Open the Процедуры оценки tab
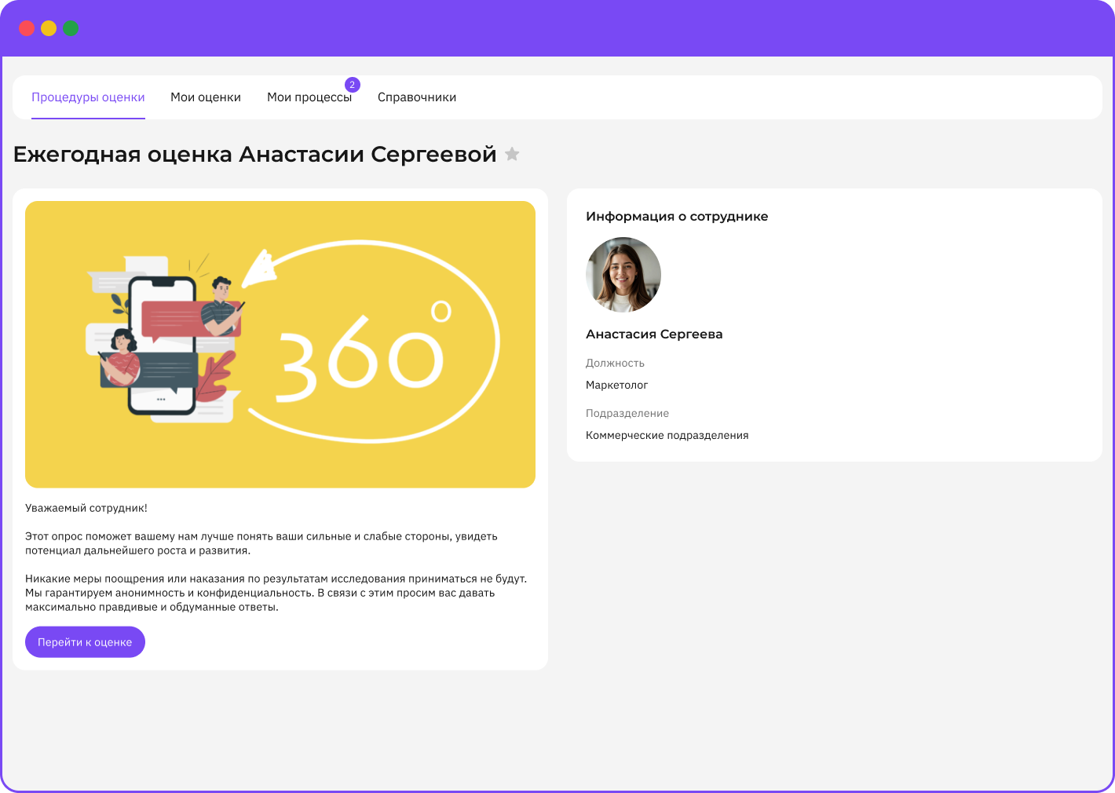 coord(88,97)
